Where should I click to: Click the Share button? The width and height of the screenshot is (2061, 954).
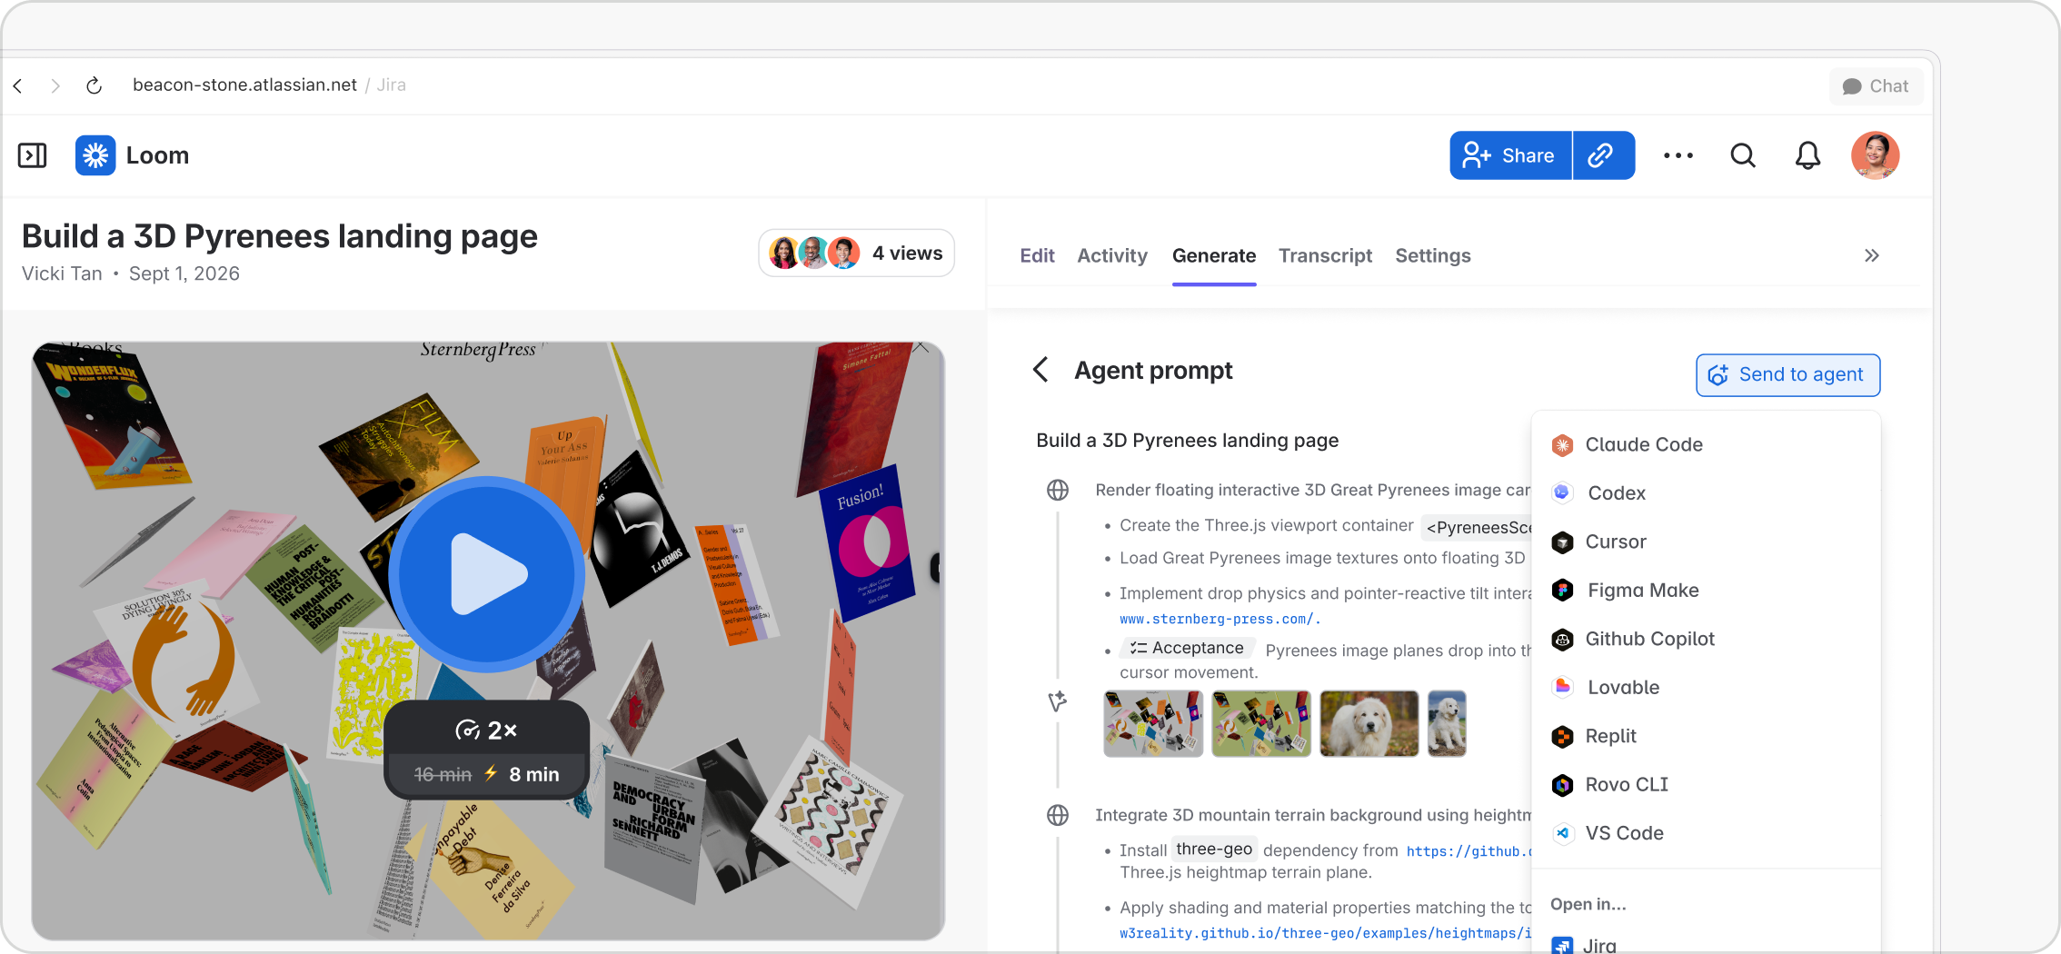tap(1510, 155)
